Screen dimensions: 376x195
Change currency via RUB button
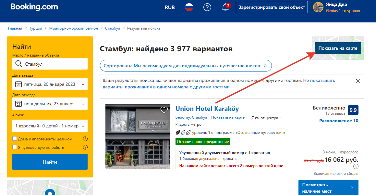[170, 7]
